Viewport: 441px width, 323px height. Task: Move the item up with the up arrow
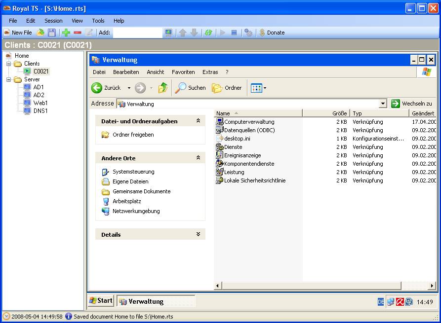[x=183, y=33]
